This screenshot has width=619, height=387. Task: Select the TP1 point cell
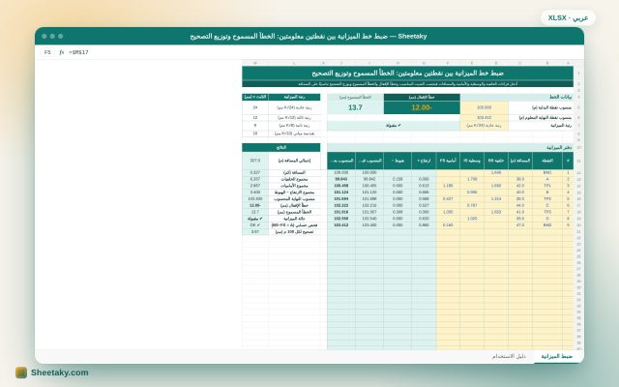click(547, 186)
